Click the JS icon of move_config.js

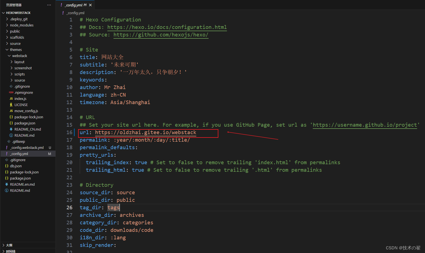coord(11,111)
